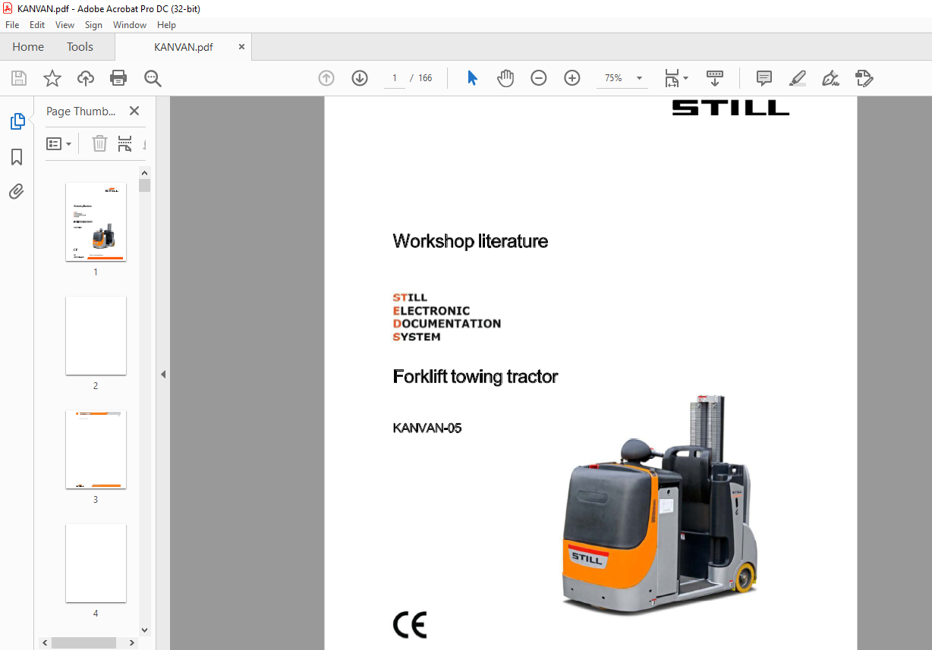Open the fit page options dropdown
Image resolution: width=932 pixels, height=650 pixels.
click(x=676, y=78)
